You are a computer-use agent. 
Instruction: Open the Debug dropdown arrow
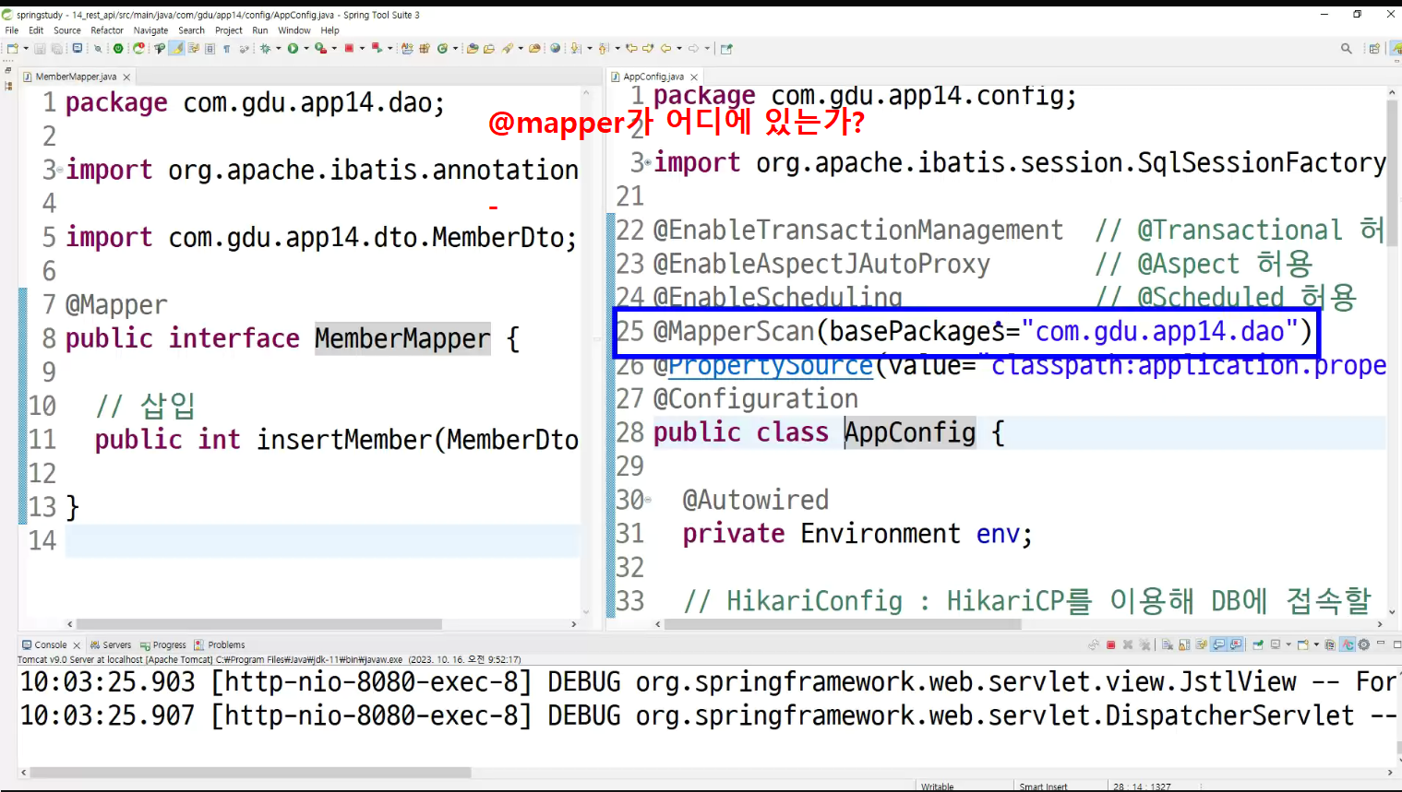click(x=278, y=48)
